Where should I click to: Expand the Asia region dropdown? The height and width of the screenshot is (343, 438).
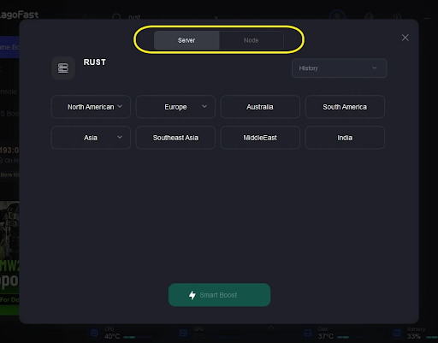[x=91, y=138]
